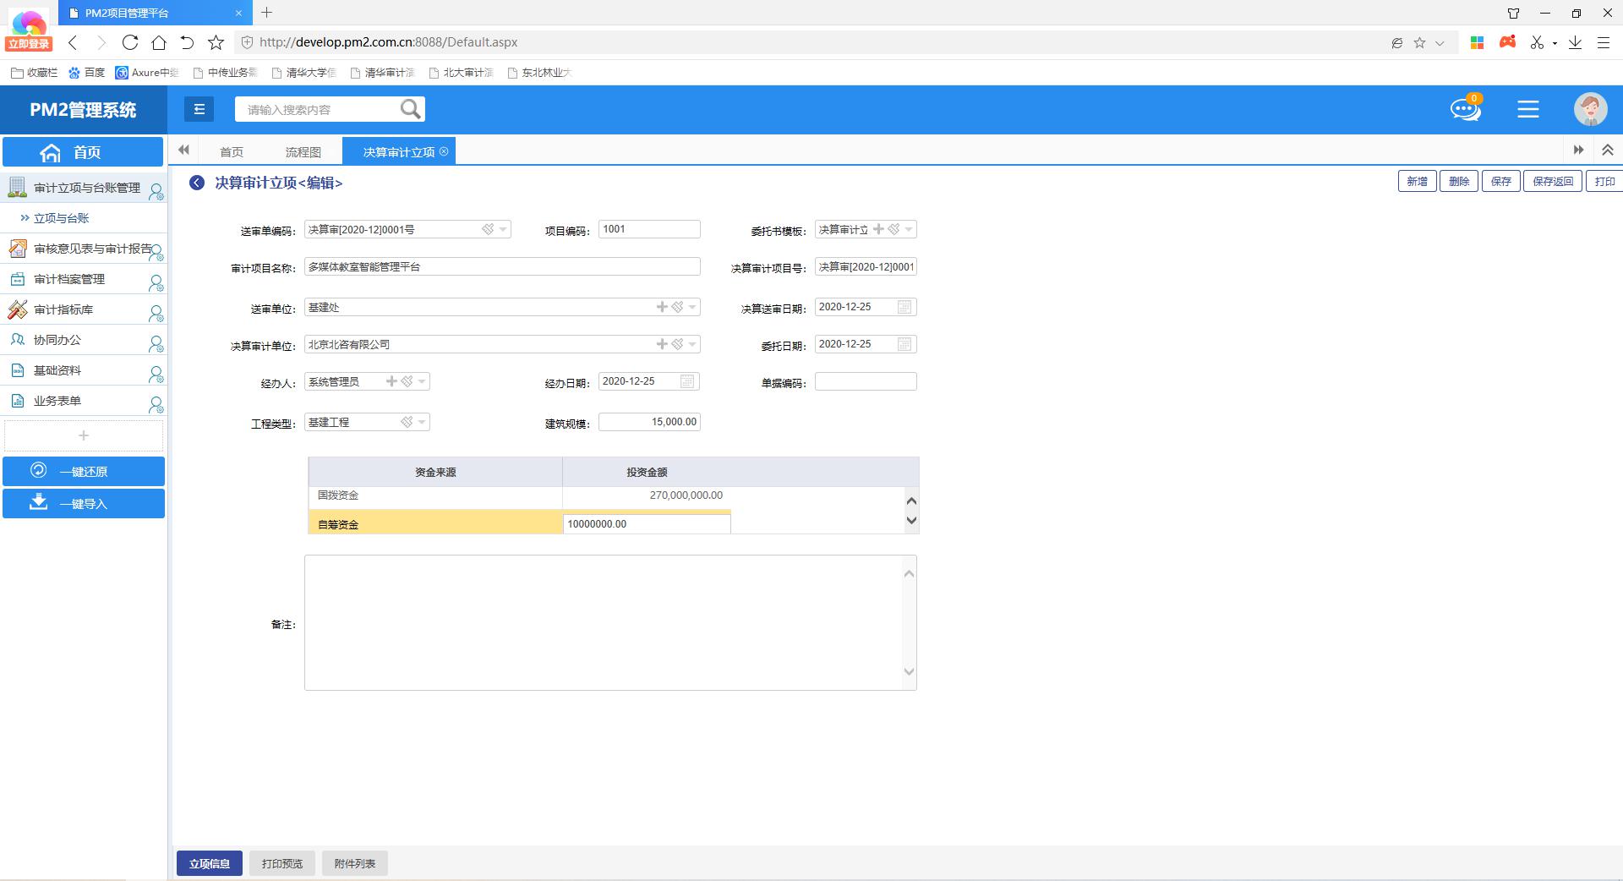Toggle the sidebar collapse button
Image resolution: width=1623 pixels, height=881 pixels.
[x=199, y=109]
